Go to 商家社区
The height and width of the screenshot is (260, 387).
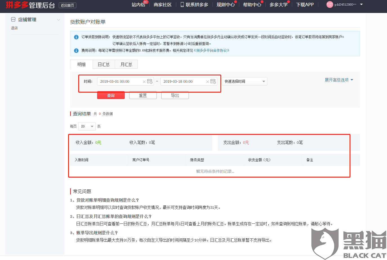[163, 5]
